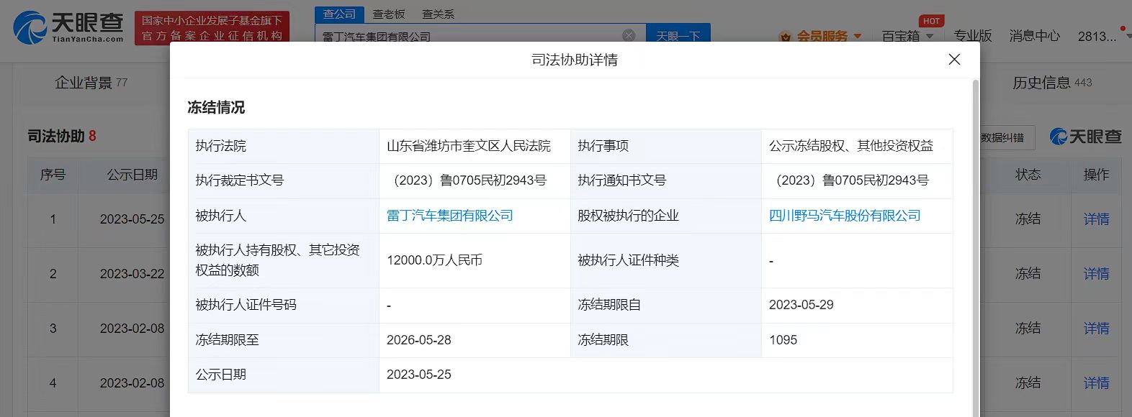Screen dimensions: 1132x417
Task: Click the 天眼一下 search button
Action: [x=678, y=35]
